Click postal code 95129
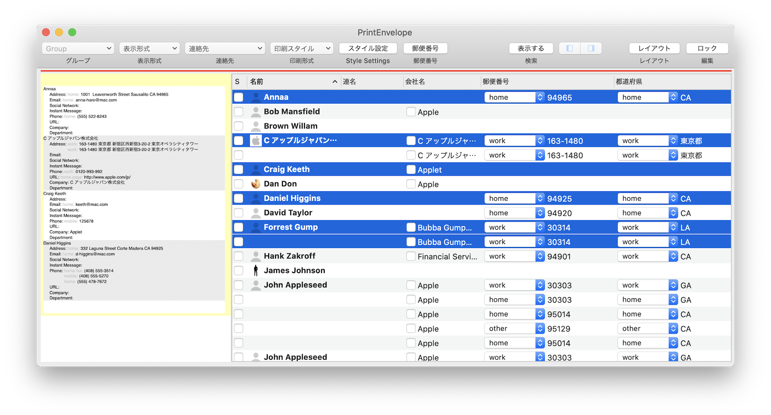Viewport: 771px width, 415px height. click(559, 329)
